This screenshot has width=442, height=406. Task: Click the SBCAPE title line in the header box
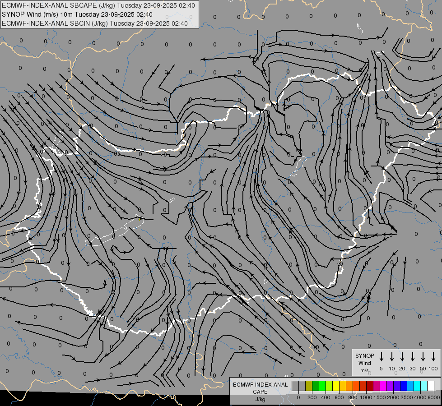(x=98, y=5)
